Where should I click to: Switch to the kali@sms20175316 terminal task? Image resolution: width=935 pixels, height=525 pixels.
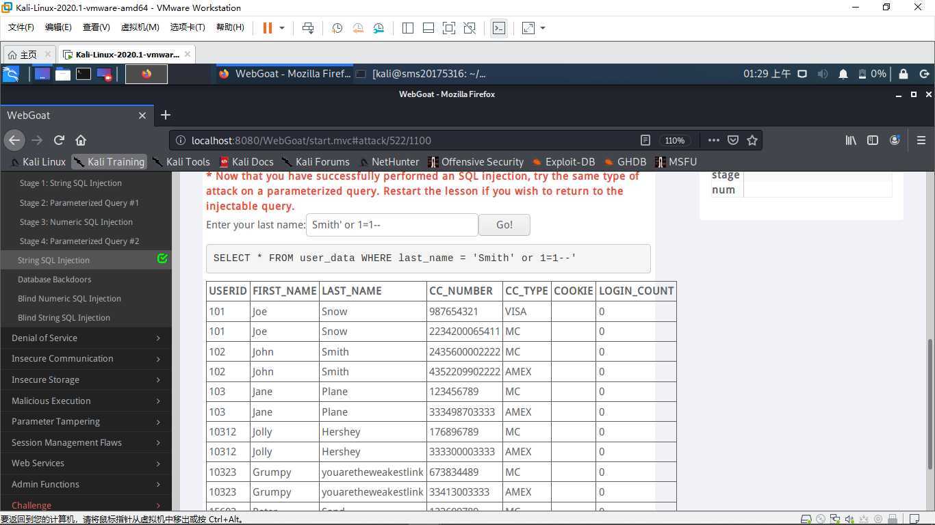click(421, 74)
